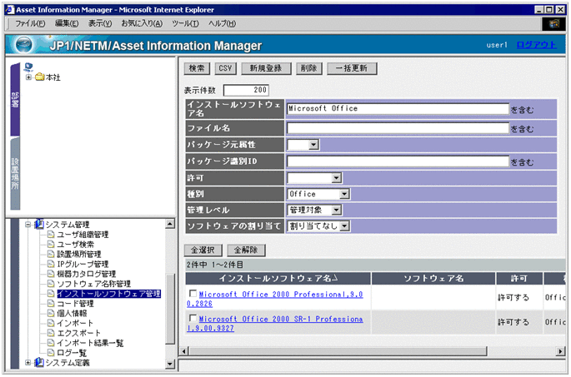Click the page icon beside インポート
Image resolution: width=571 pixels, height=377 pixels.
51,323
